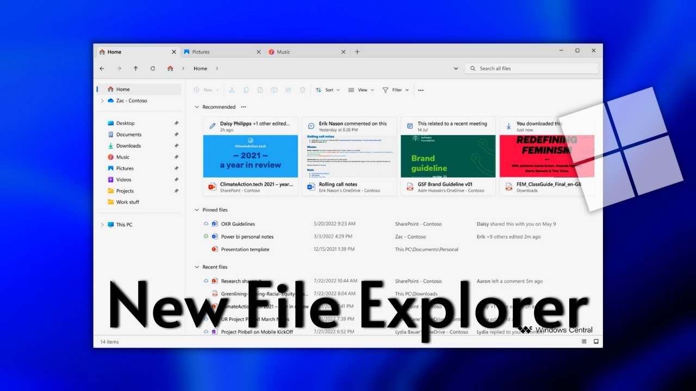Open ClimateAction.tech 2021 recommended card

tap(251, 156)
